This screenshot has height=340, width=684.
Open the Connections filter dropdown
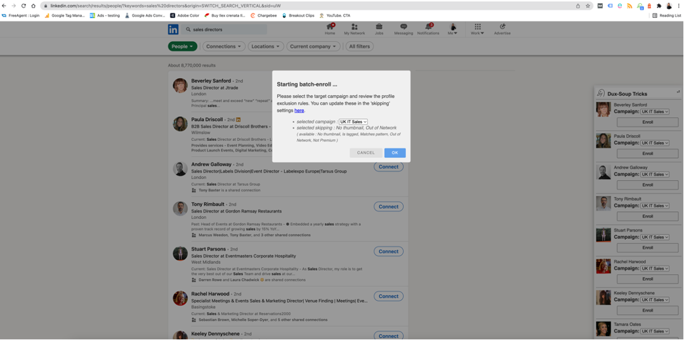point(224,46)
